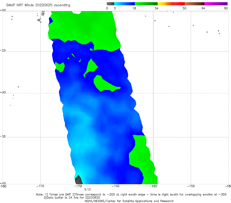Click the note line starting 'Note: 1) Times are GMT'
Screen dimensions: 231x203
pos(131,195)
